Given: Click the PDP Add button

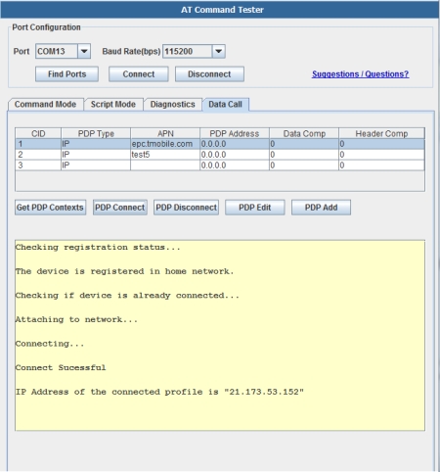Looking at the screenshot, I should (x=321, y=208).
